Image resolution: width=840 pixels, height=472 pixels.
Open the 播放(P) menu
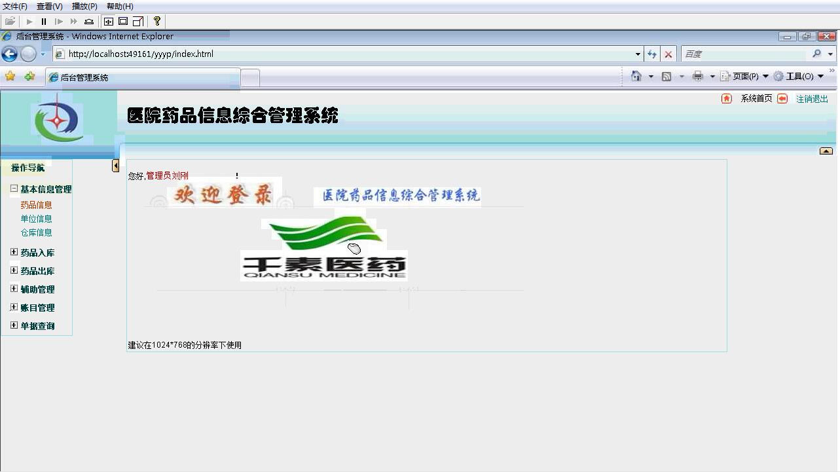[84, 7]
